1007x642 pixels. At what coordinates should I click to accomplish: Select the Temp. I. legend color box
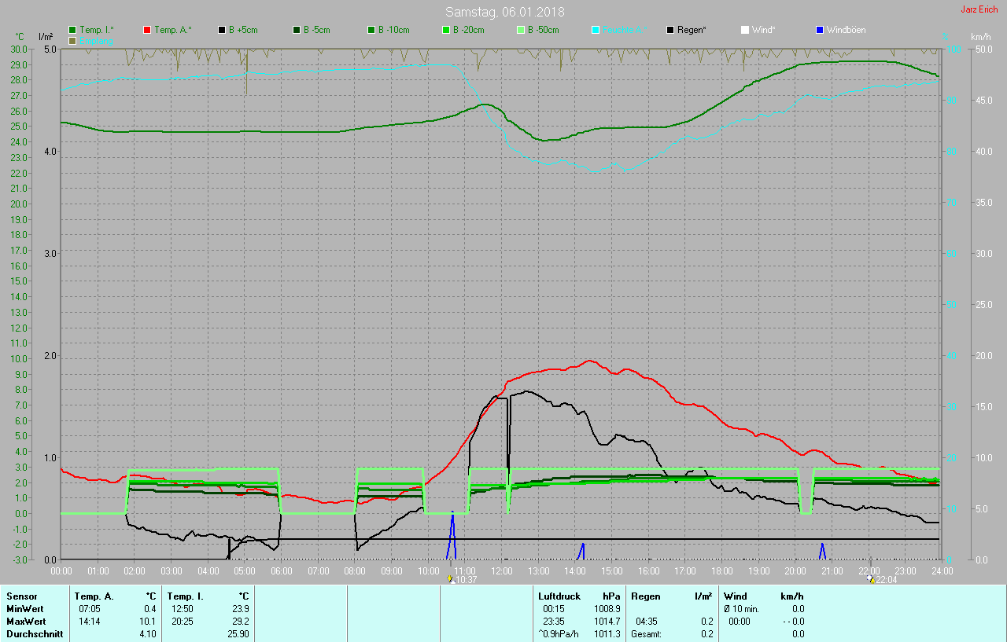pyautogui.click(x=72, y=30)
